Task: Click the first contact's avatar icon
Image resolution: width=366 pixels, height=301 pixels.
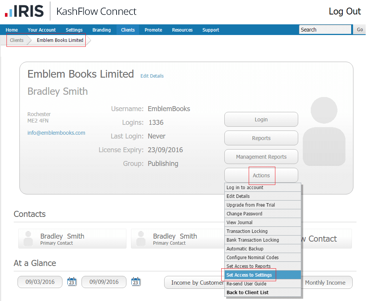Action: (28, 239)
